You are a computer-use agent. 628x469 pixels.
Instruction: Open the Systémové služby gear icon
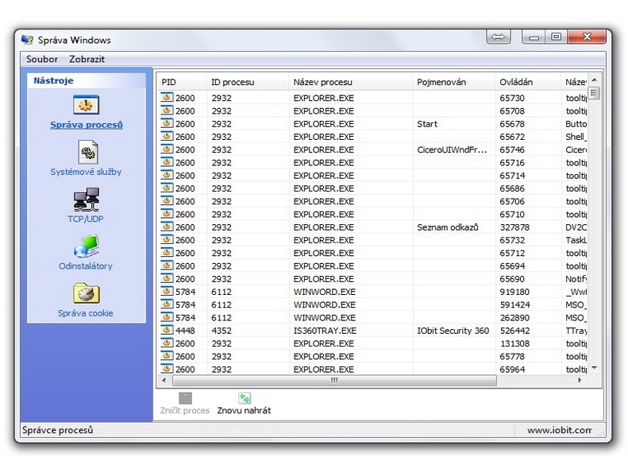[86, 152]
